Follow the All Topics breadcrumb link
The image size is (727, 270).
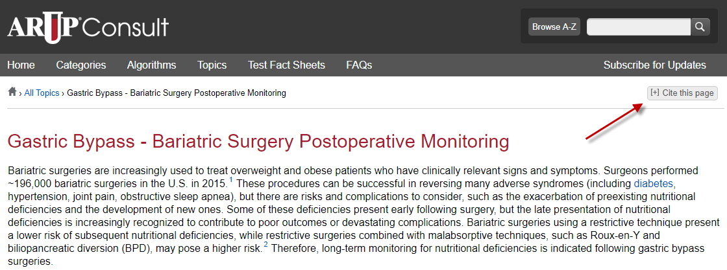(x=42, y=93)
